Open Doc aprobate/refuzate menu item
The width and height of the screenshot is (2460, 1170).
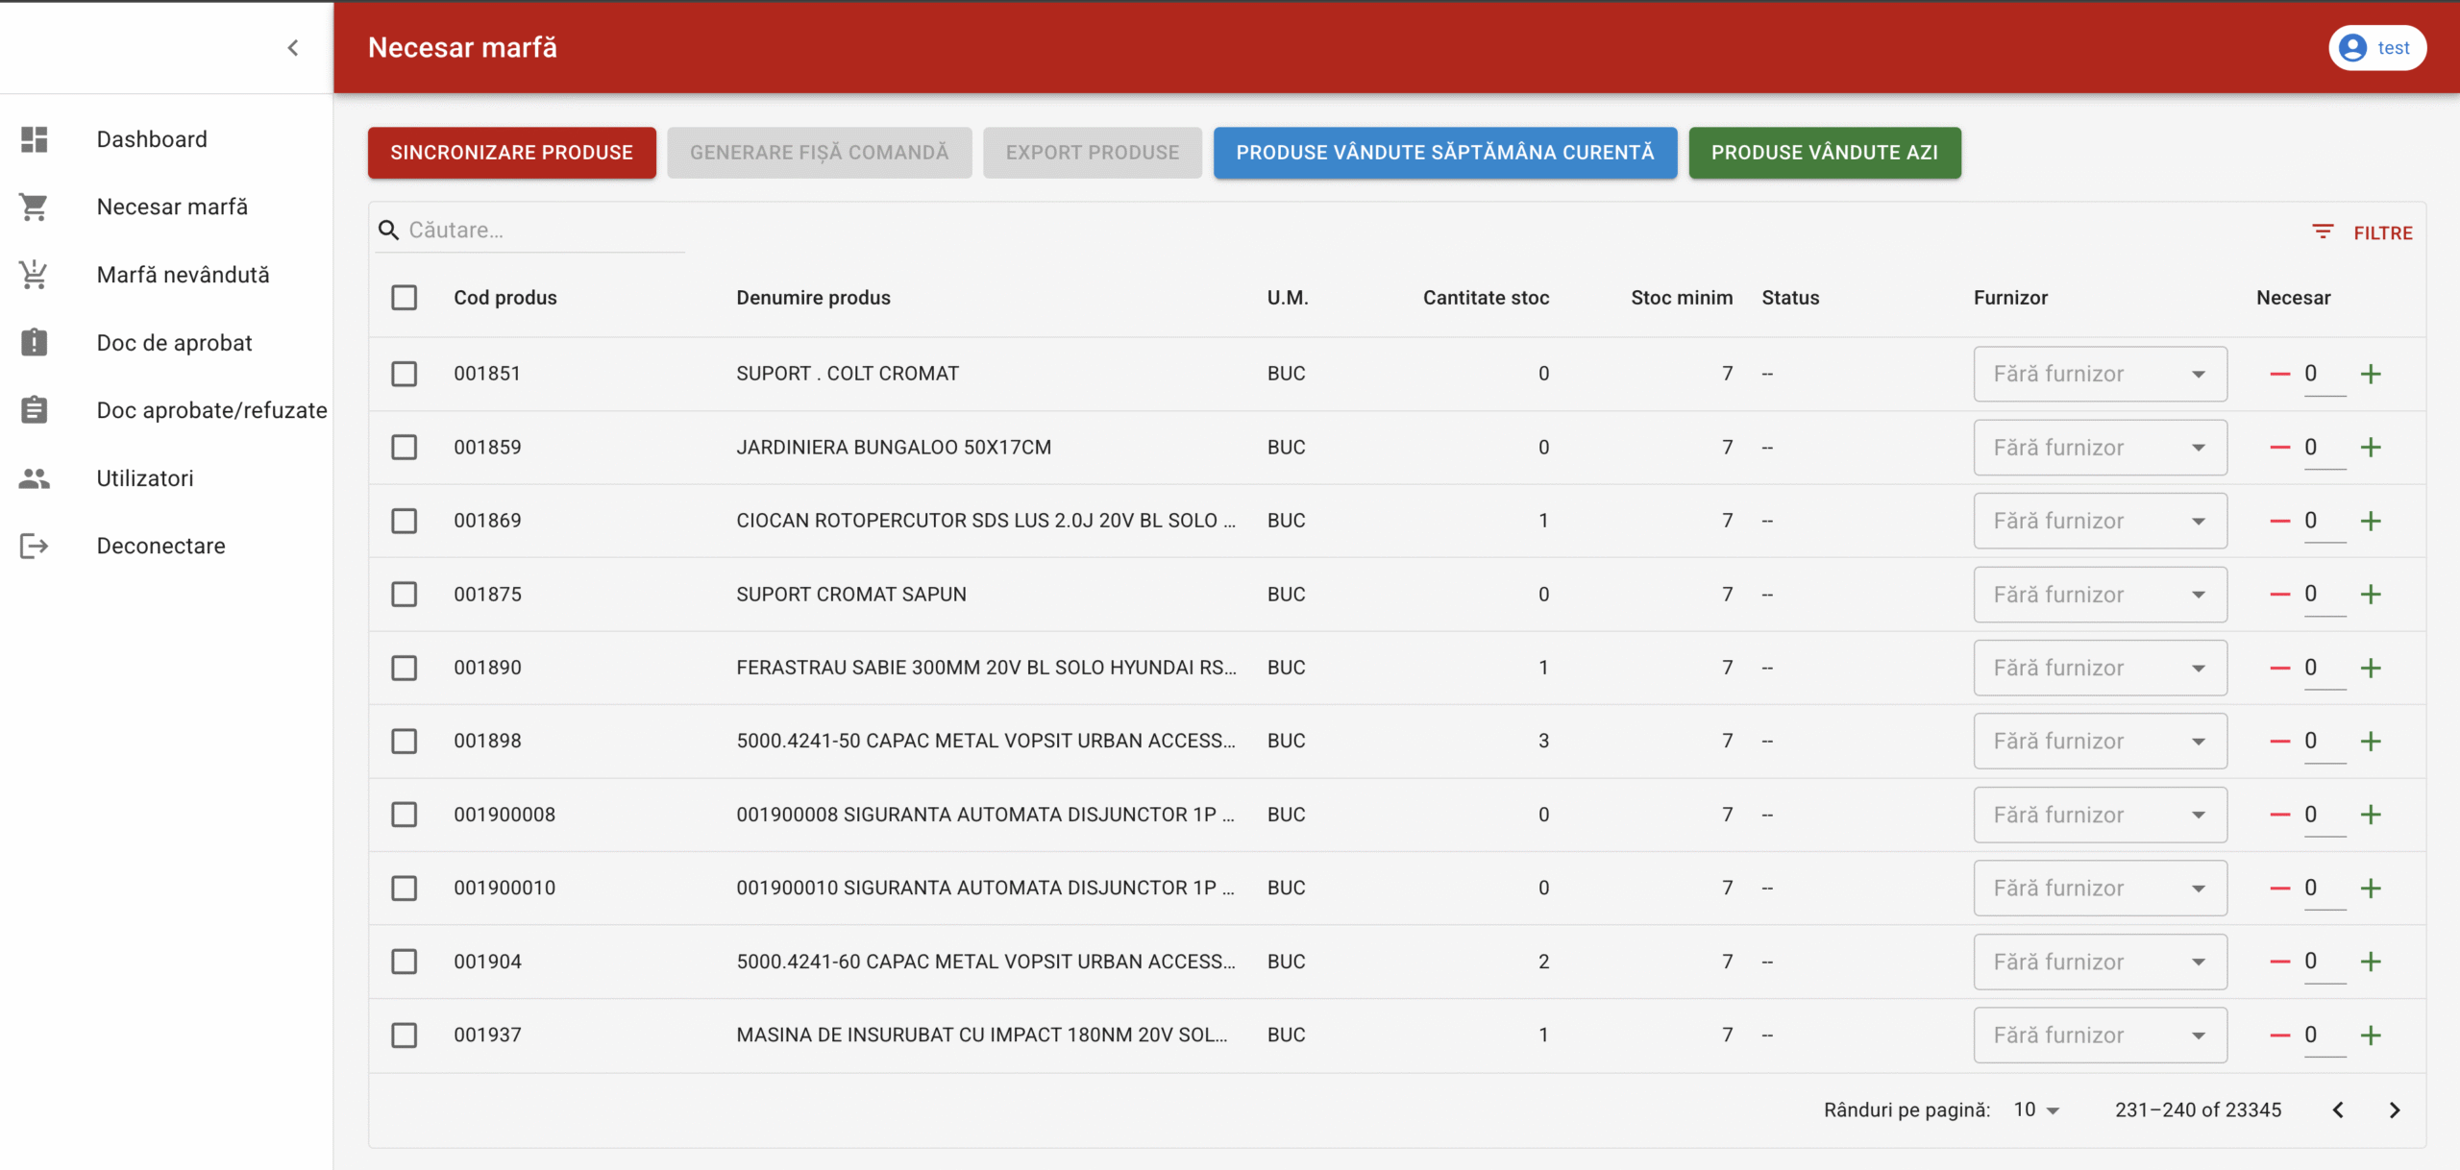tap(211, 410)
